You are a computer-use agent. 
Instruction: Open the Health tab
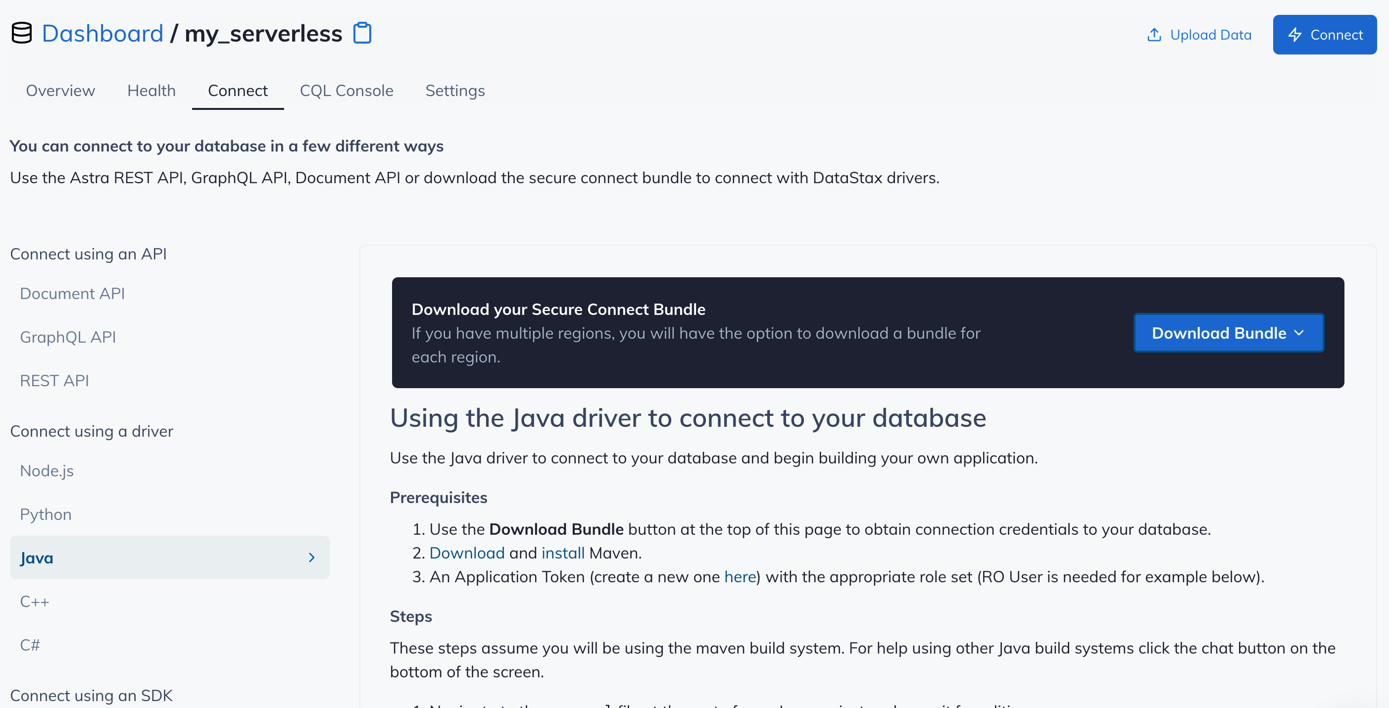(151, 91)
